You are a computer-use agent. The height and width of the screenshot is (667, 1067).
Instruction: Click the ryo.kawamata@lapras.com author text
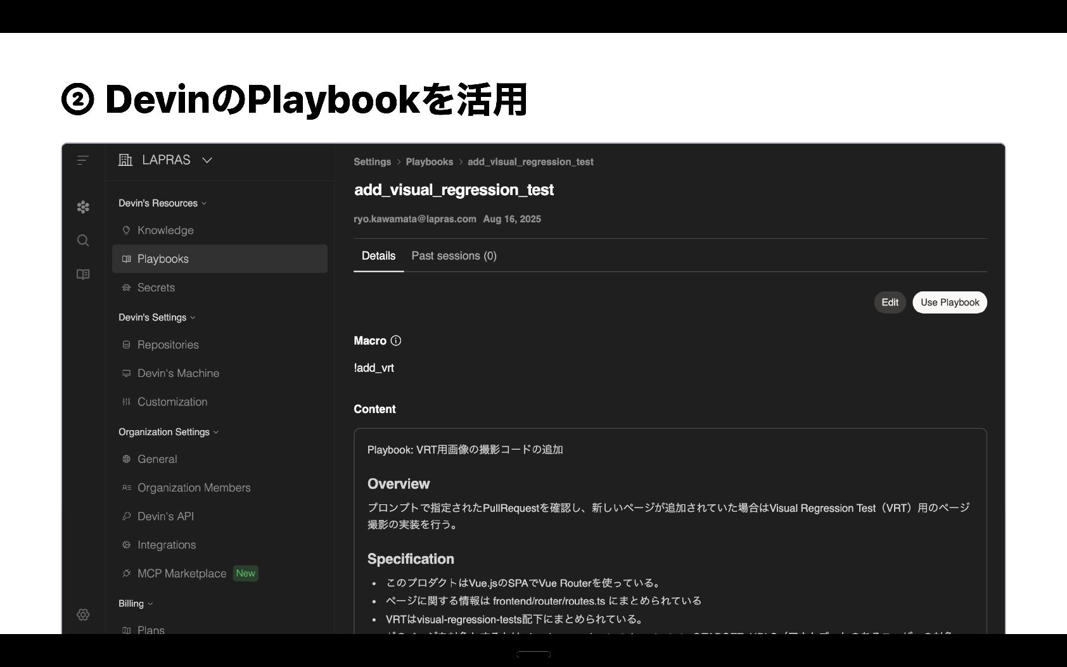pos(415,219)
